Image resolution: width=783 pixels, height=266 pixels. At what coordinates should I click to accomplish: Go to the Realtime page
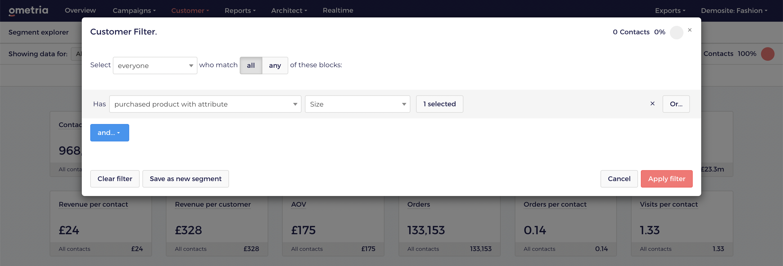[x=338, y=10]
